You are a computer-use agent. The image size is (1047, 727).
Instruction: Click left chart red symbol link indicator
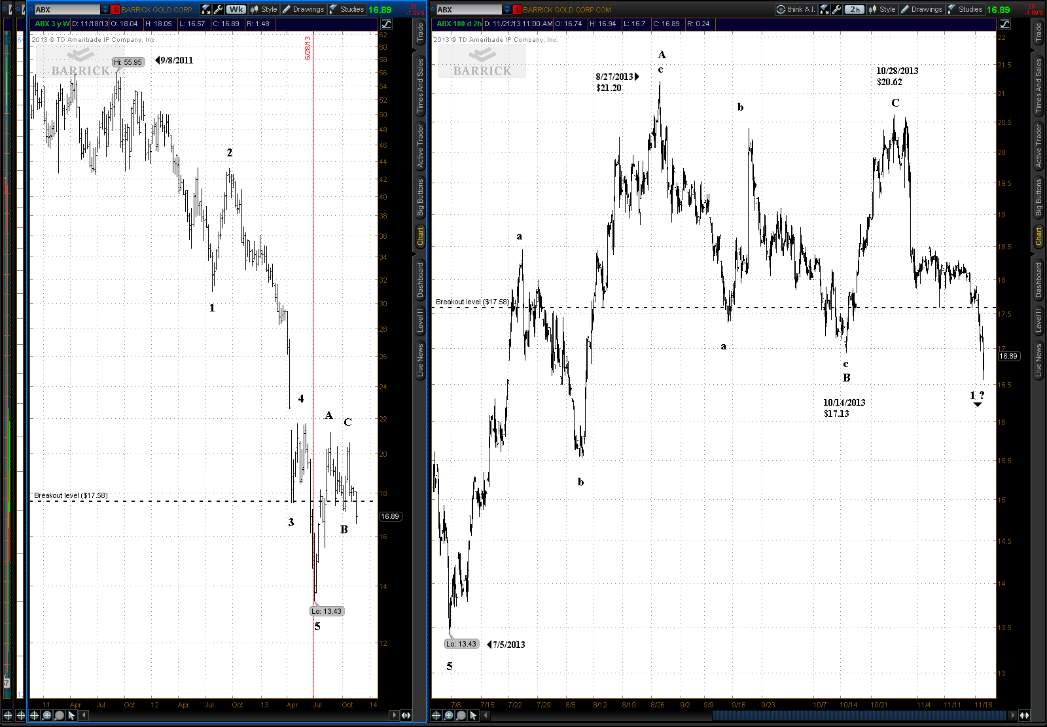point(116,9)
